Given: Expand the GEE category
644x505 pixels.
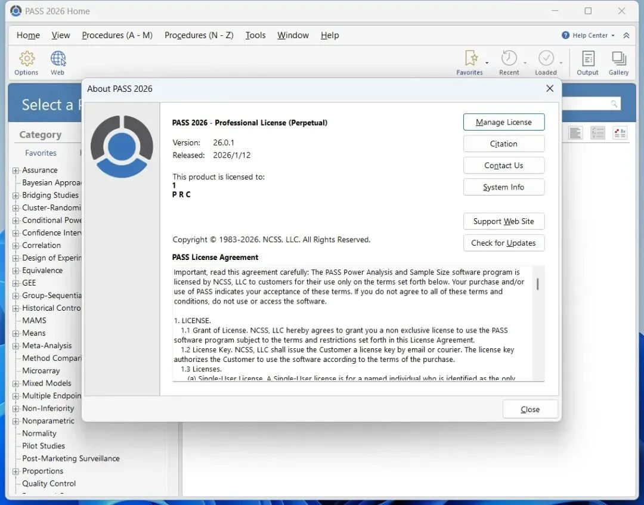Looking at the screenshot, I should (16, 283).
